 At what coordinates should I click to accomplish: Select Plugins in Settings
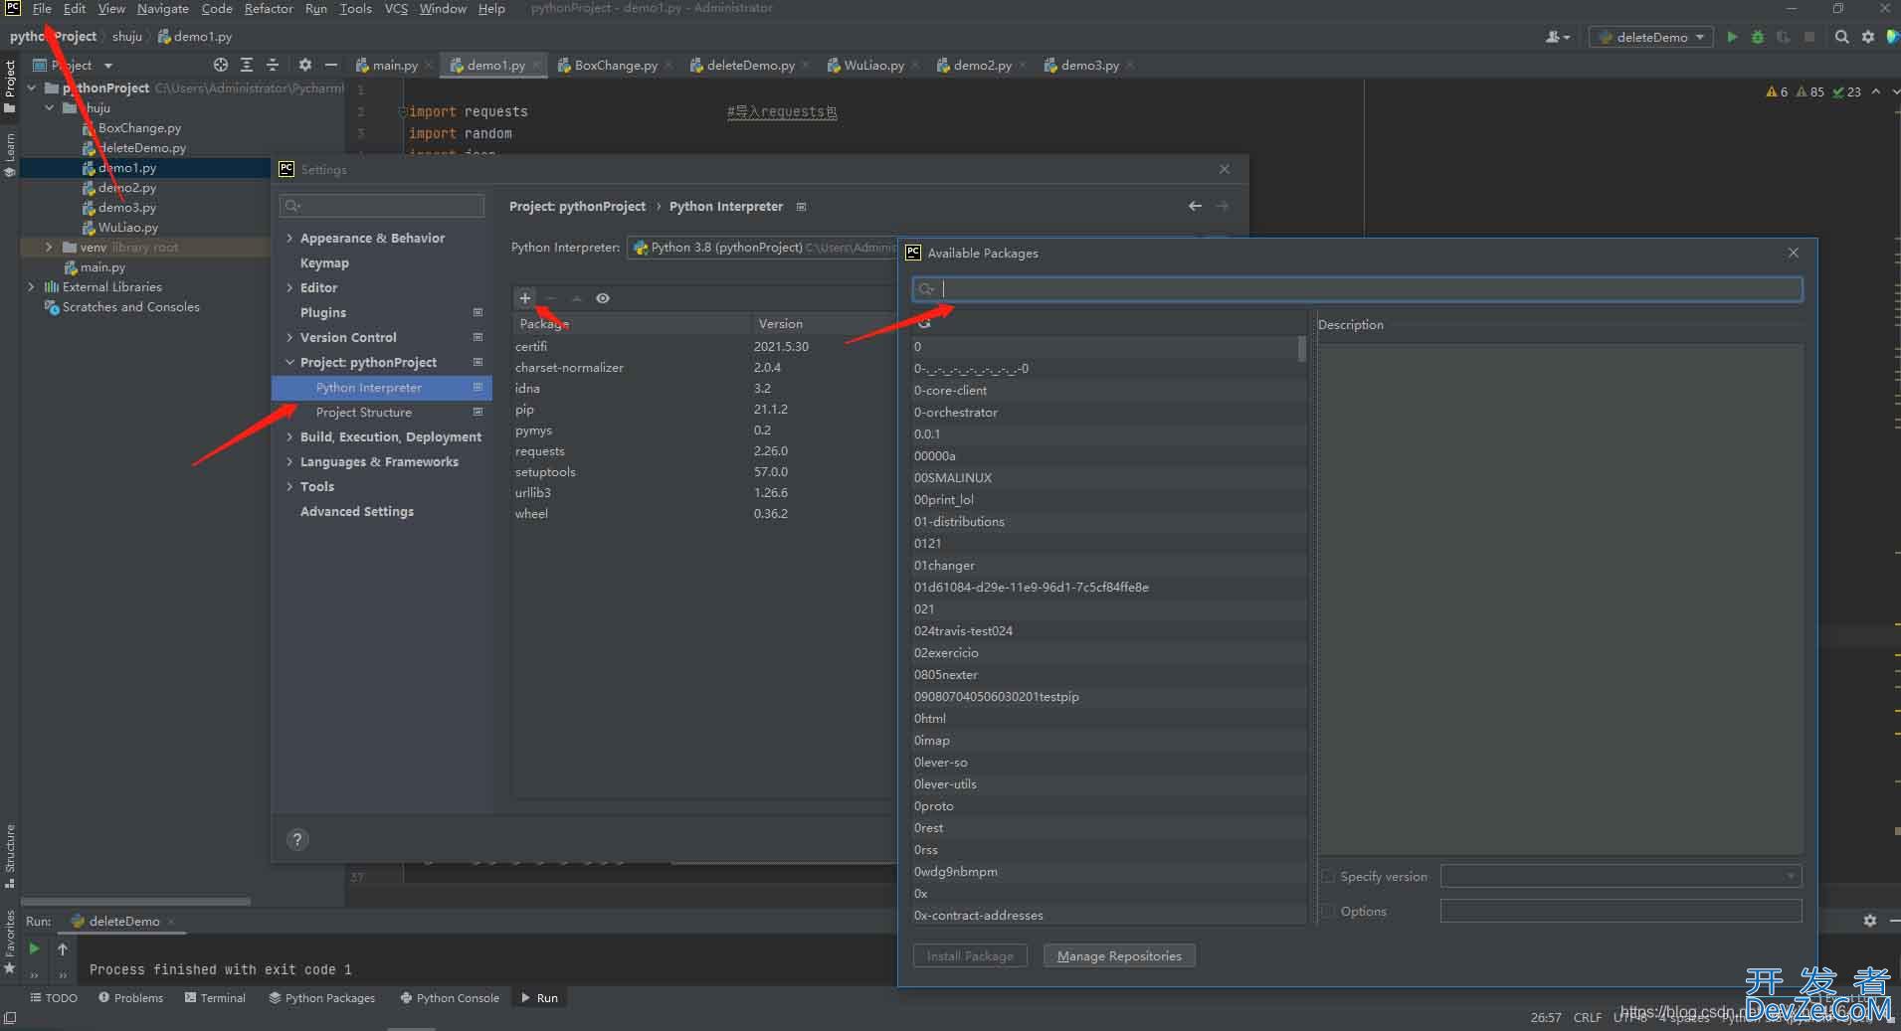tap(323, 312)
